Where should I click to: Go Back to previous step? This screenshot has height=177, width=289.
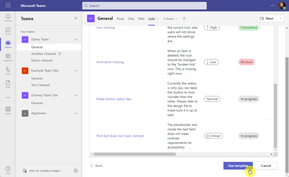pyautogui.click(x=96, y=166)
